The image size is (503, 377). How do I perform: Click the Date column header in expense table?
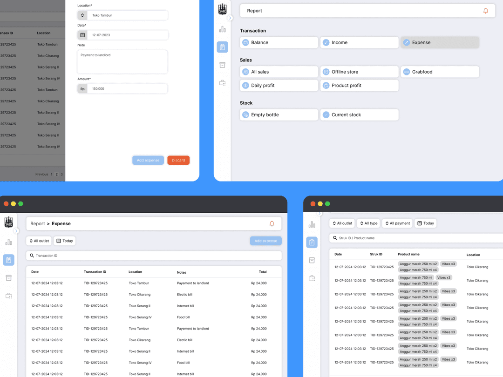[x=34, y=272]
